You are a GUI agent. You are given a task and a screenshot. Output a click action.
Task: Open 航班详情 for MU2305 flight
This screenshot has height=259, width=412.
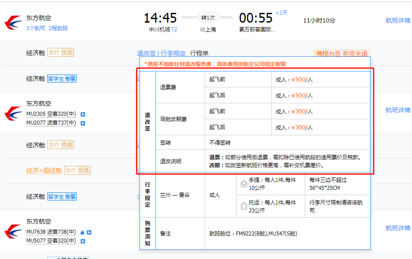coord(398,110)
